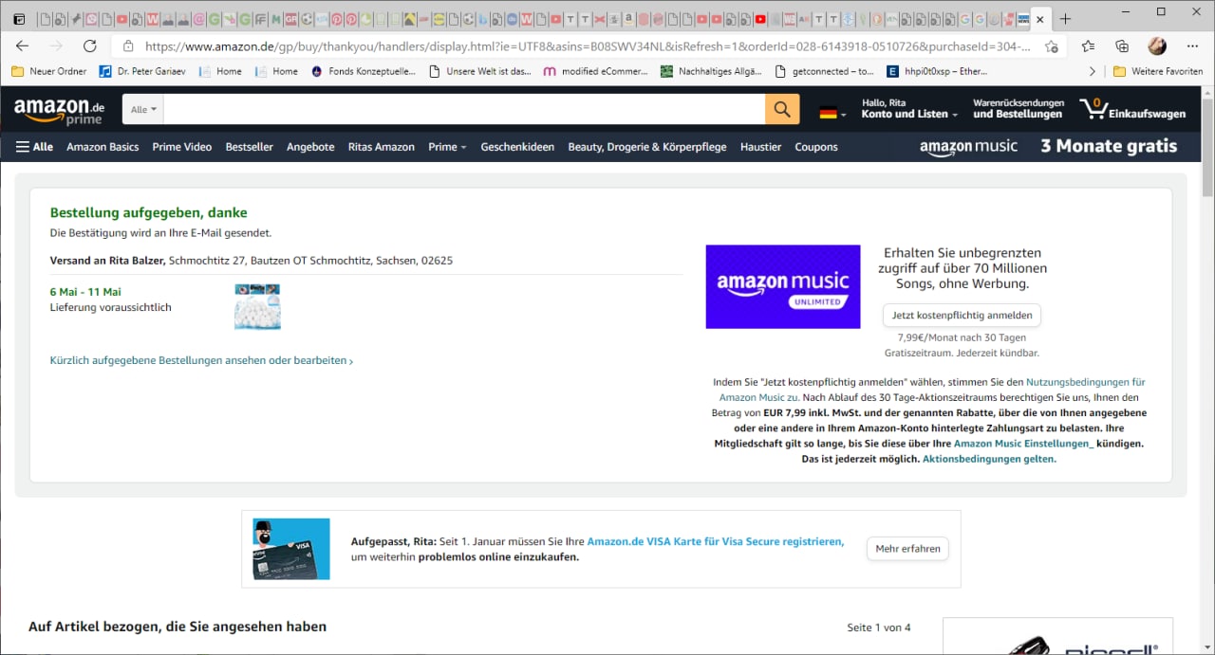Image resolution: width=1215 pixels, height=655 pixels.
Task: Open browser favorites star list icon
Action: pos(1088,45)
